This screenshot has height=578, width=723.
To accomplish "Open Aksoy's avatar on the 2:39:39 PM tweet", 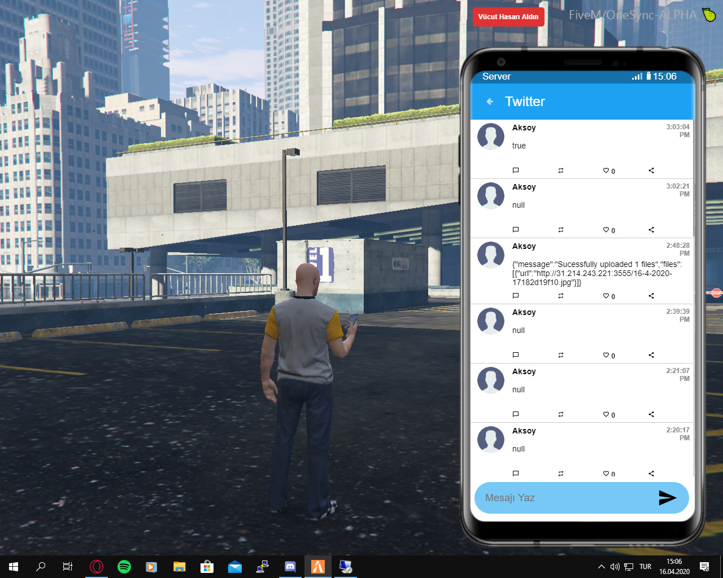I will 491,321.
